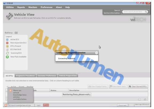Image resolution: width=154 pixels, height=109 pixels.
Task: Switch to the Diagnostic Procedures tab
Action: pyautogui.click(x=25, y=76)
